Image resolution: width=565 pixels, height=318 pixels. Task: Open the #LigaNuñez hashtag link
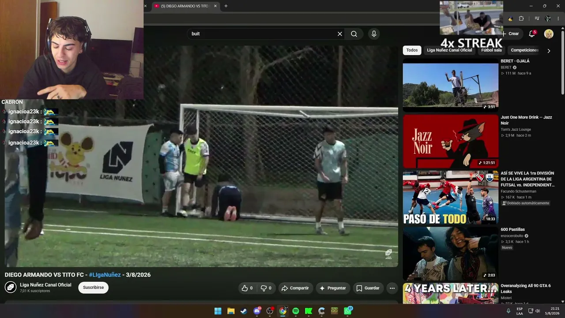coord(105,275)
